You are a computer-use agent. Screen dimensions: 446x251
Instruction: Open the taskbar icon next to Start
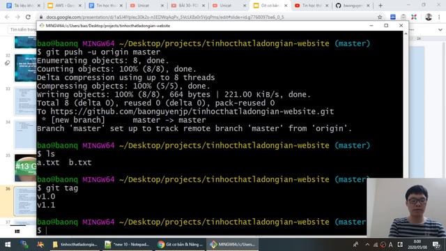[24, 245]
